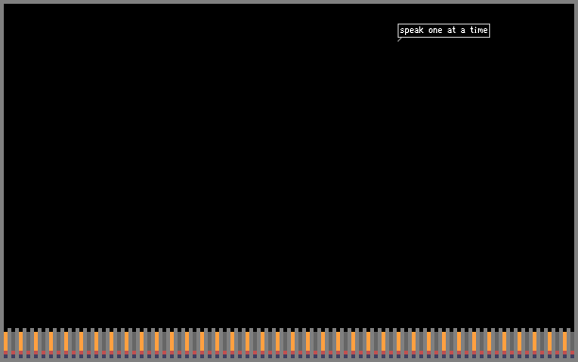This screenshot has height=362, width=578.
Task: Click the word "one" in the bubble
Action: click(x=435, y=30)
